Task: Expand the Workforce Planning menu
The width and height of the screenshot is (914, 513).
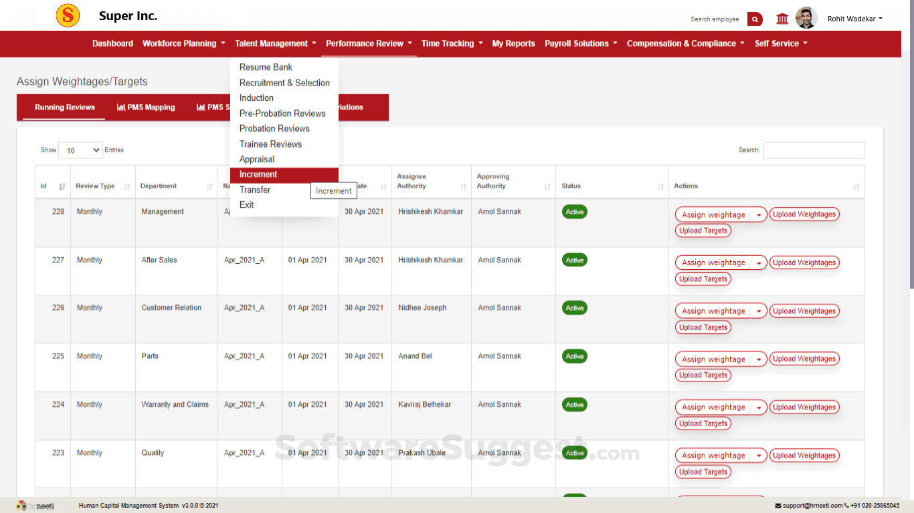Action: (x=184, y=43)
